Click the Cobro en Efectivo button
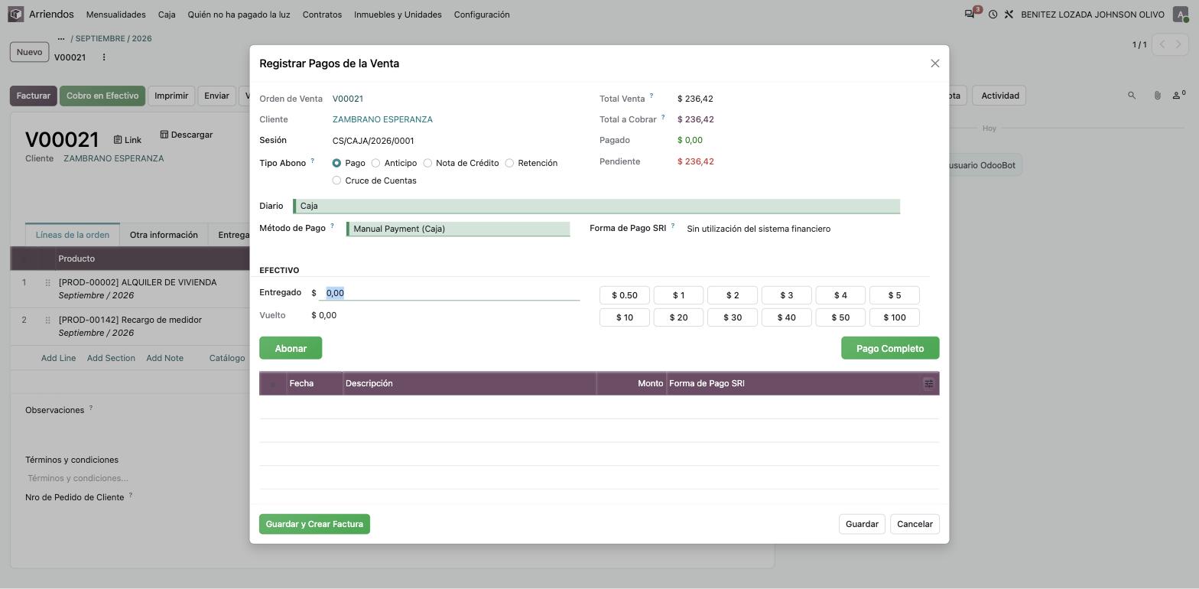 pos(102,96)
